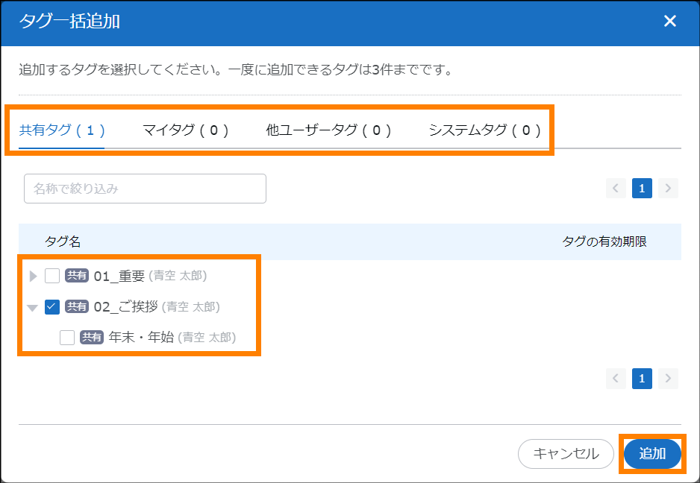This screenshot has height=483, width=700.
Task: Click the top pagination previous arrow
Action: click(616, 188)
